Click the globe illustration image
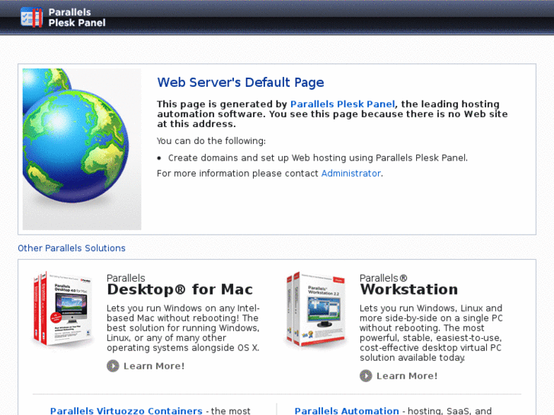 82,149
